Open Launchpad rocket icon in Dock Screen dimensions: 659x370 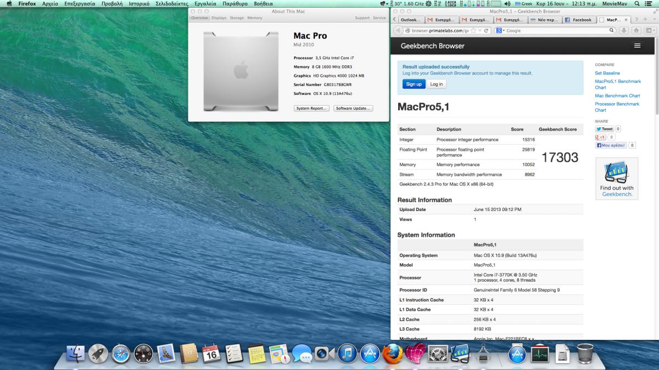point(98,354)
